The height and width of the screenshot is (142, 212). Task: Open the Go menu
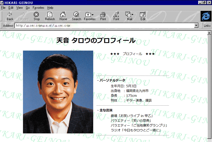point(28,8)
